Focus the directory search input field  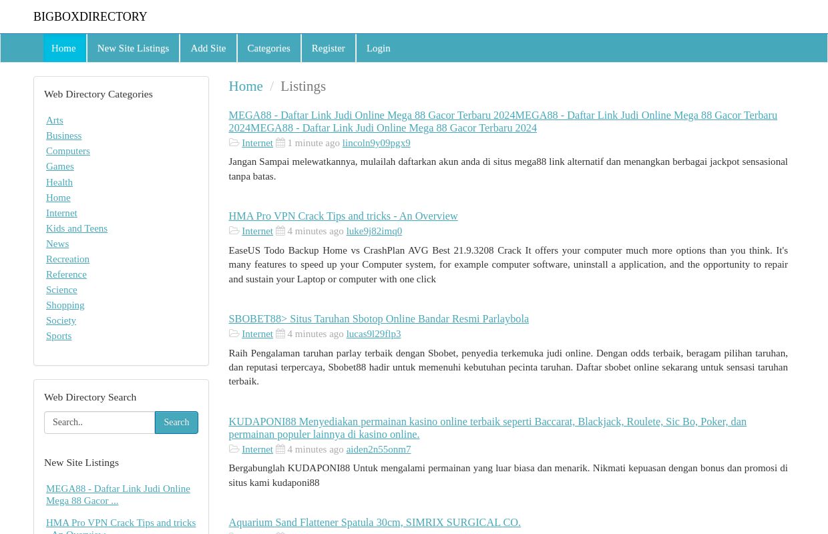point(99,423)
